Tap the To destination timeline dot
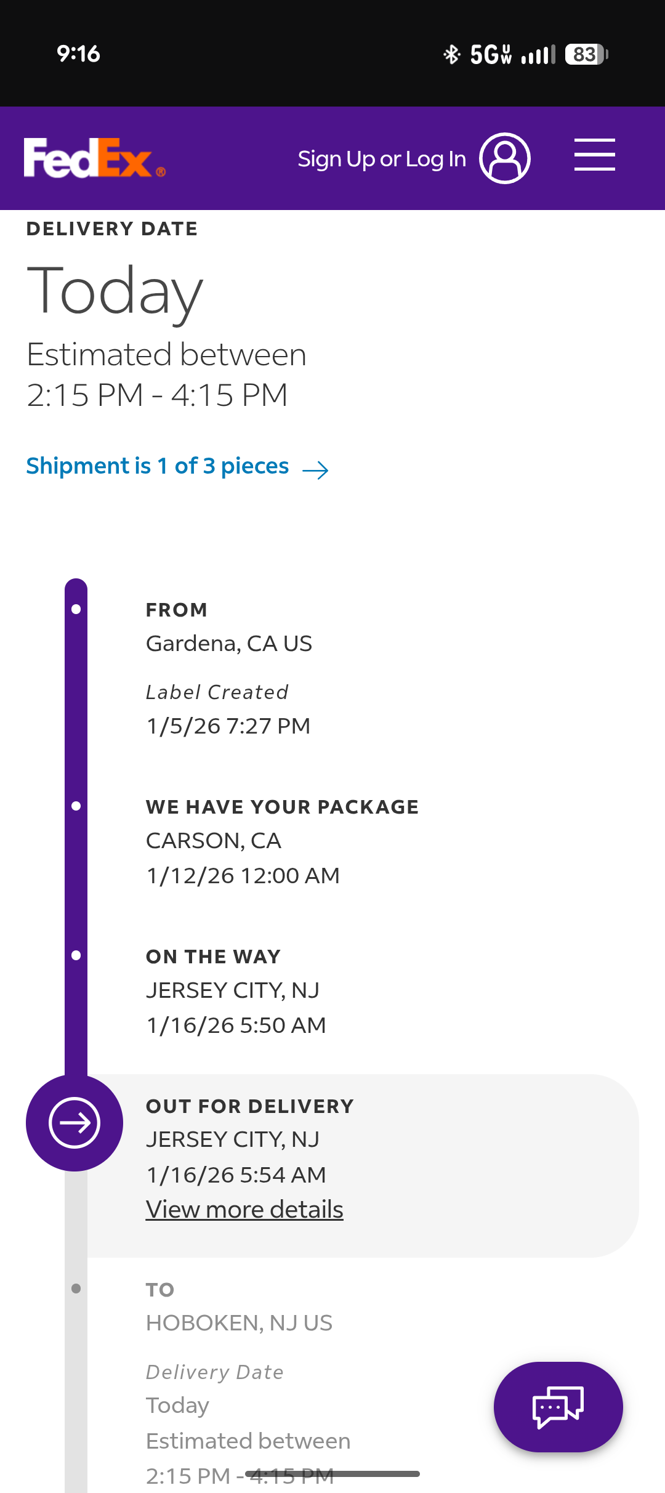This screenshot has width=665, height=1493. point(76,1289)
